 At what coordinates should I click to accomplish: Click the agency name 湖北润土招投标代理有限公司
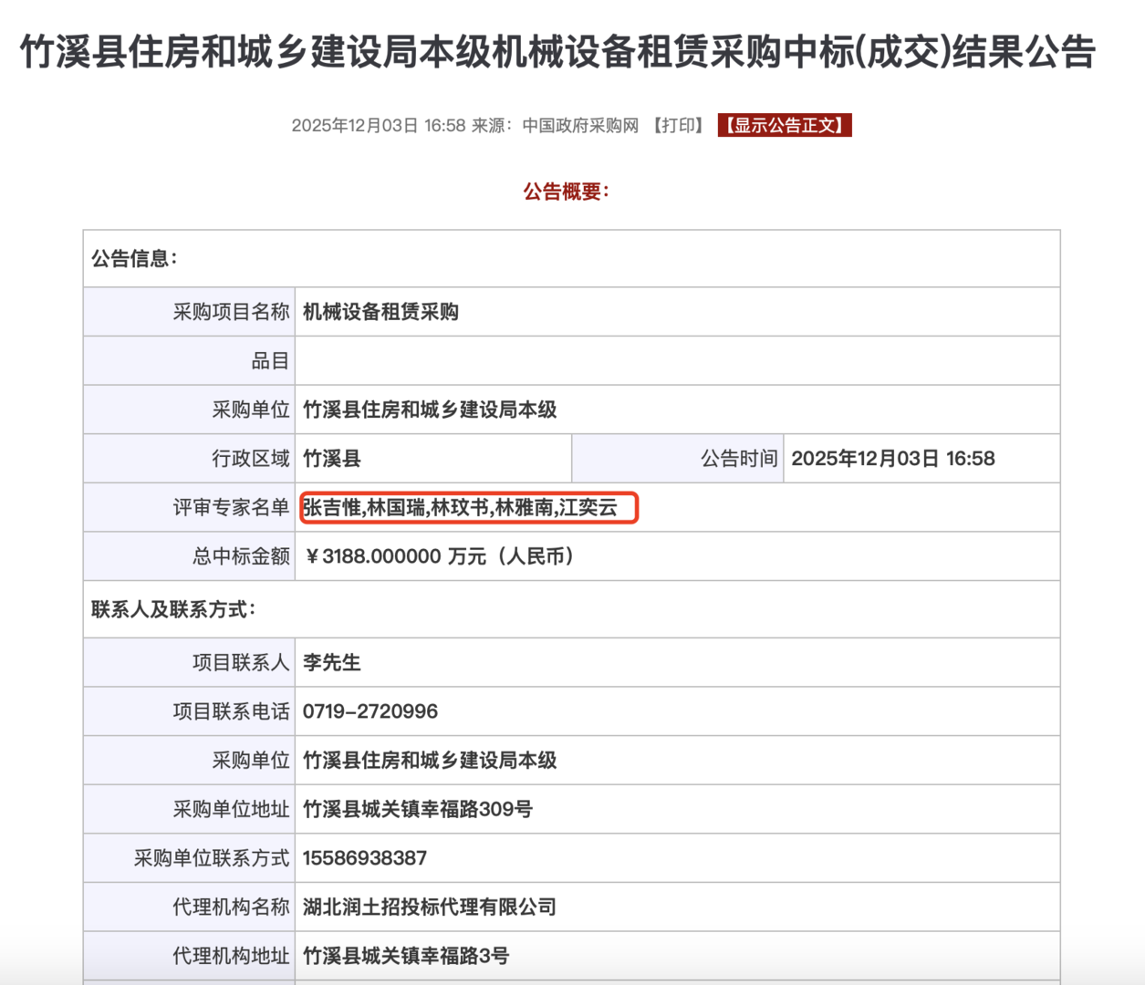429,907
